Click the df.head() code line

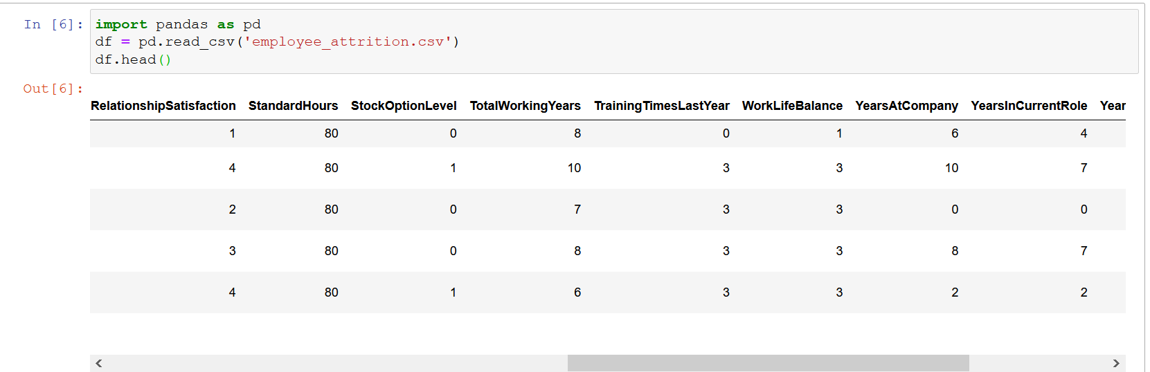pos(133,59)
